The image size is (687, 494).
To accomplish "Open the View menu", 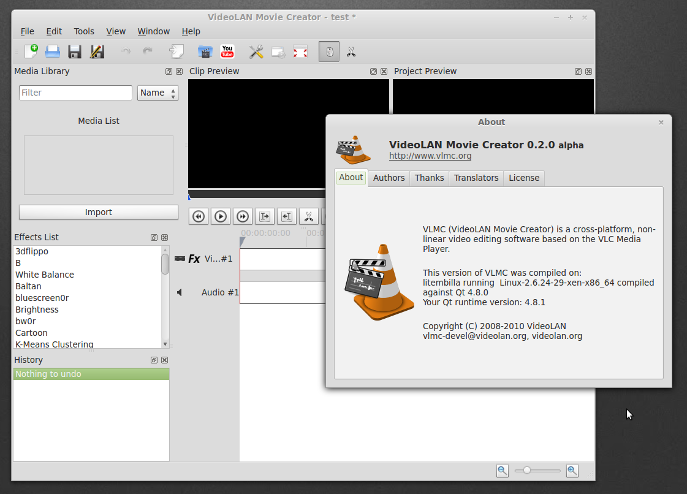I will pyautogui.click(x=116, y=31).
